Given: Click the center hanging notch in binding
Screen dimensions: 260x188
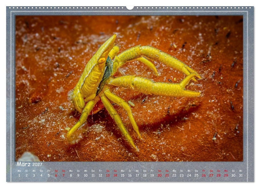Looking at the screenshot, I should click(x=130, y=8).
